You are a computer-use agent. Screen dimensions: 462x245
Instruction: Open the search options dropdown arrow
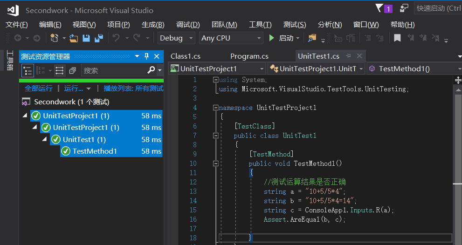[160, 70]
